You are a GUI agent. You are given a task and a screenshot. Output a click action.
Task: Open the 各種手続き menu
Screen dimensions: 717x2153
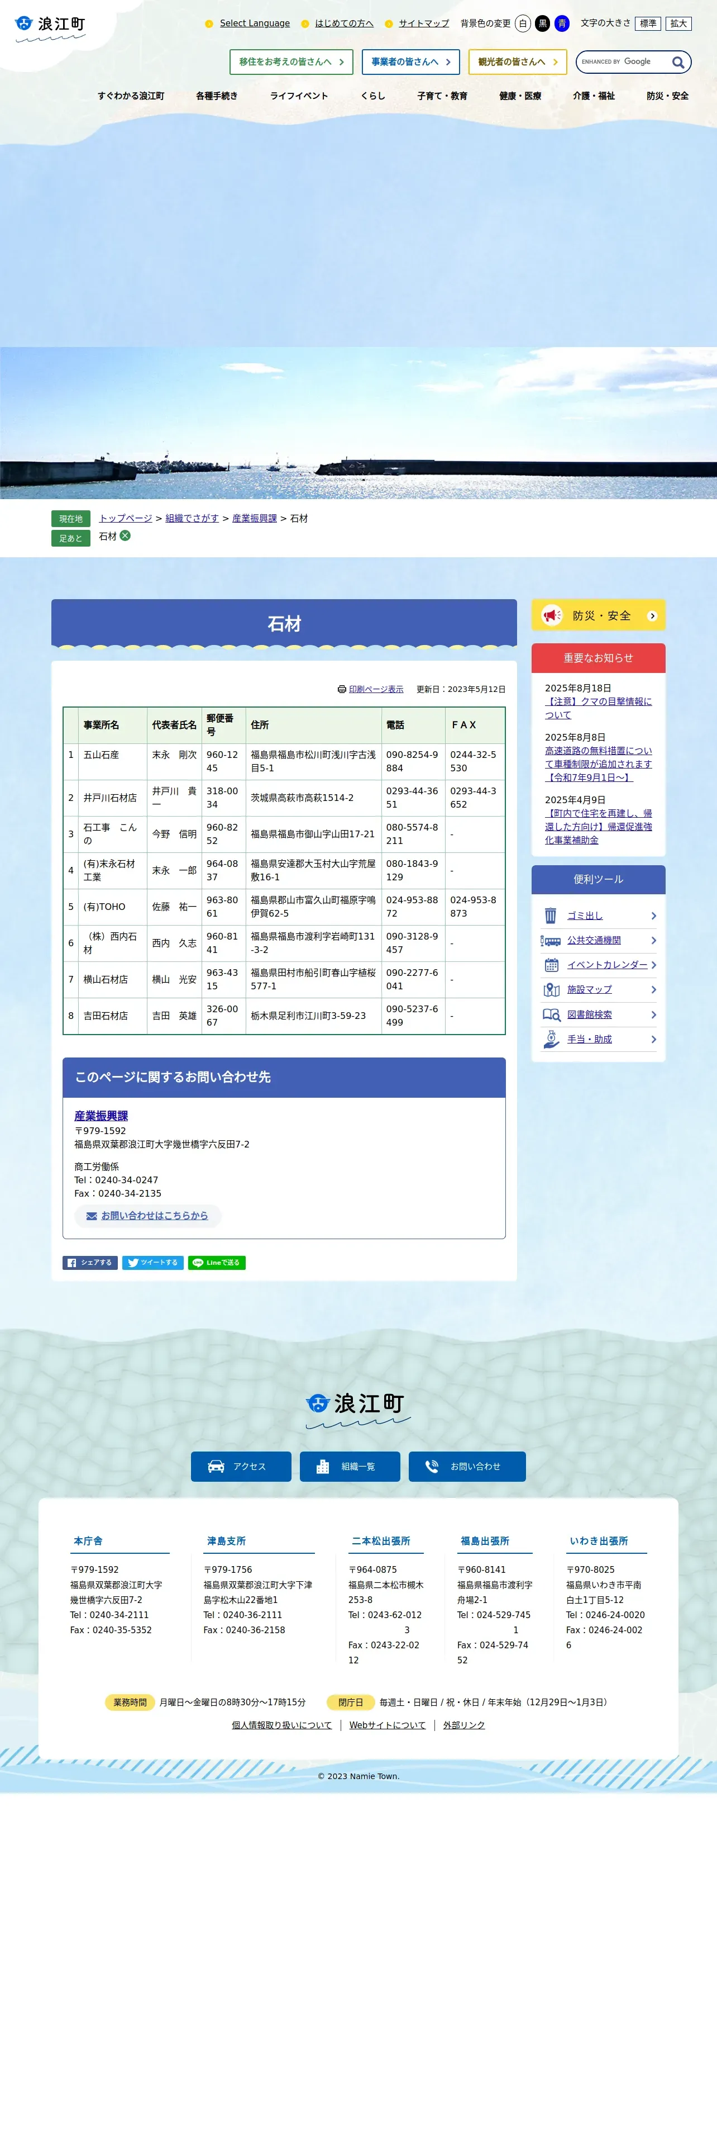pyautogui.click(x=217, y=96)
